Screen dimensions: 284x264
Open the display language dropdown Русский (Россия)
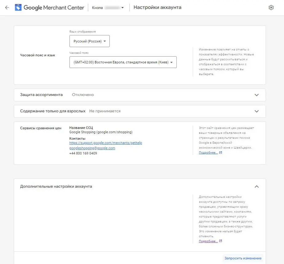pos(89,41)
